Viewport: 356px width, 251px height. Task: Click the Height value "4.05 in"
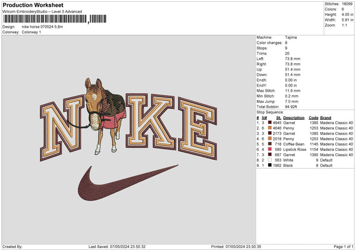click(347, 14)
